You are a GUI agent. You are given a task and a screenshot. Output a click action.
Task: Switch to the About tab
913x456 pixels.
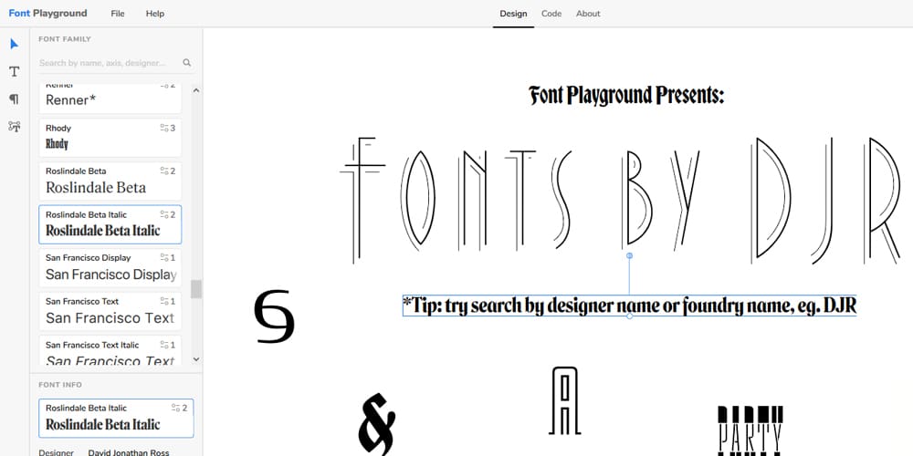[588, 14]
